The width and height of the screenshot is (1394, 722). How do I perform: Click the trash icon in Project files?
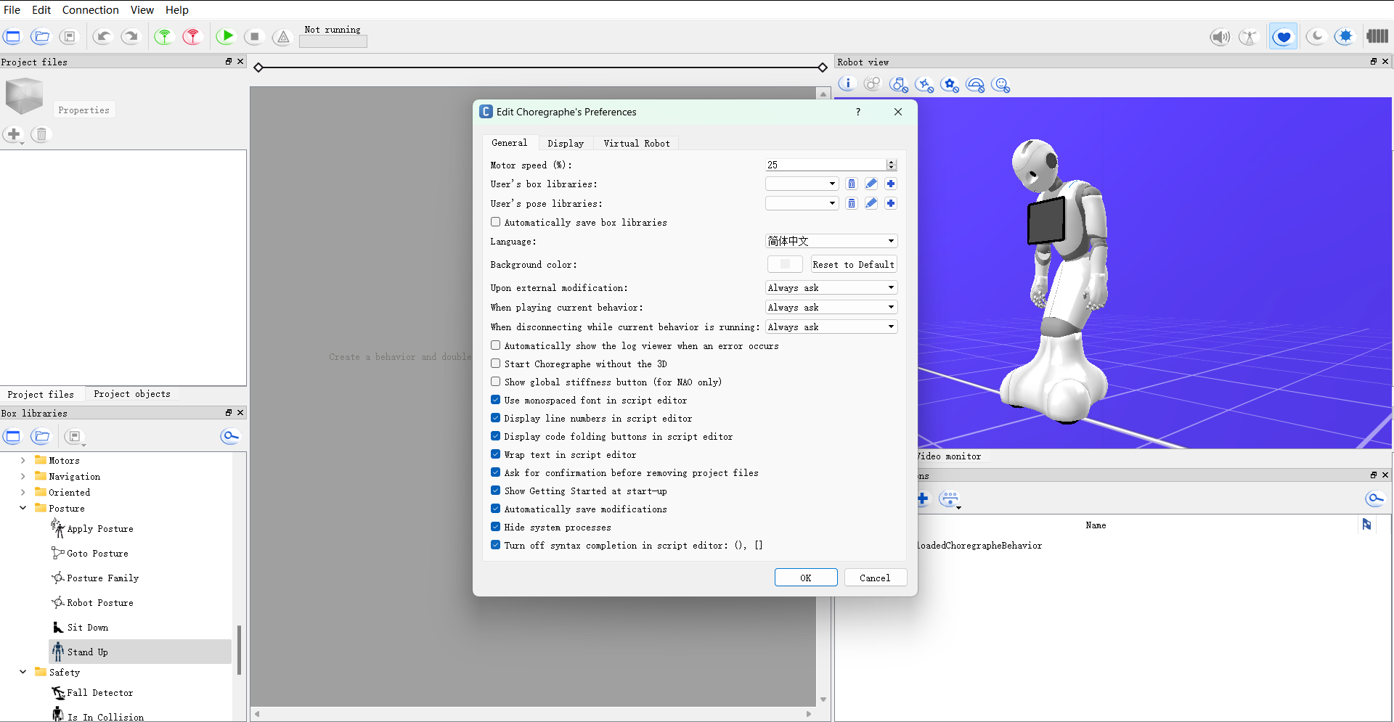pos(41,134)
